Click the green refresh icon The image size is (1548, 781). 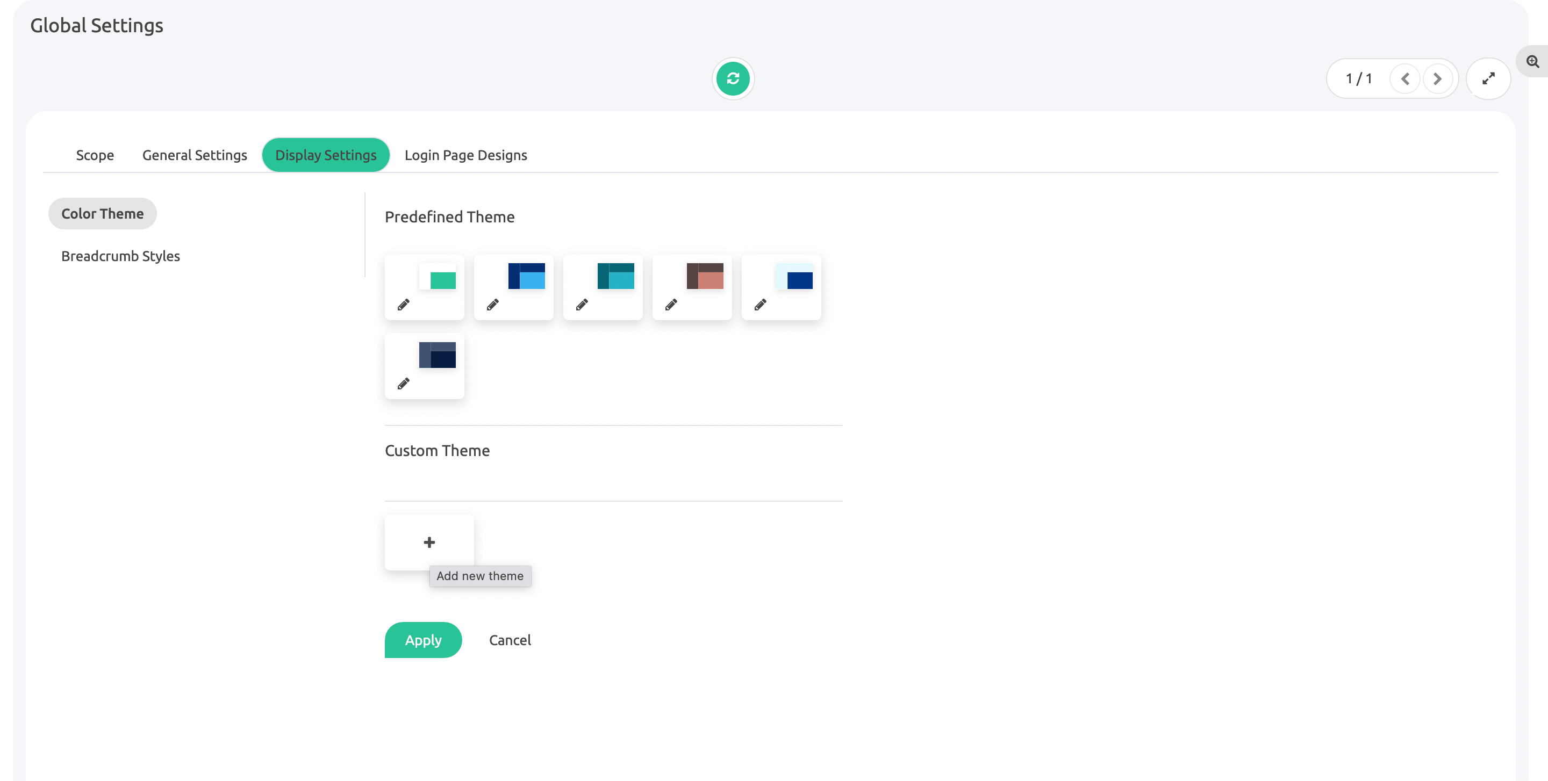tap(733, 78)
